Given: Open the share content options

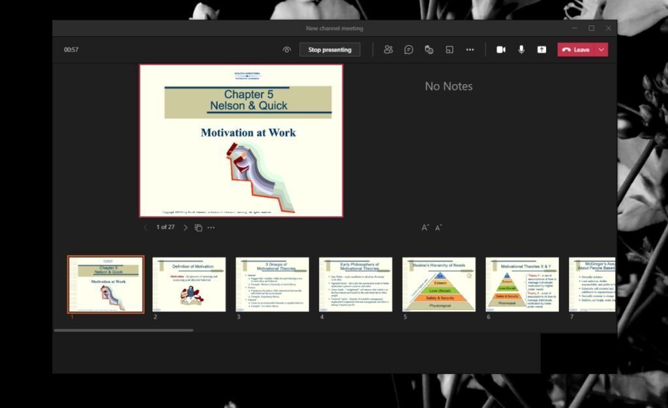Looking at the screenshot, I should (541, 49).
